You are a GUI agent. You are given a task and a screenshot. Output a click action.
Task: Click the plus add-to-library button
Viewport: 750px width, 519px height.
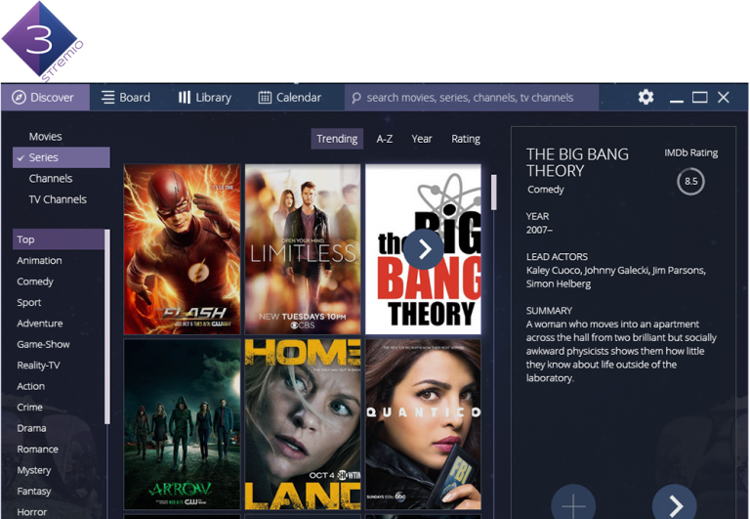[573, 505]
